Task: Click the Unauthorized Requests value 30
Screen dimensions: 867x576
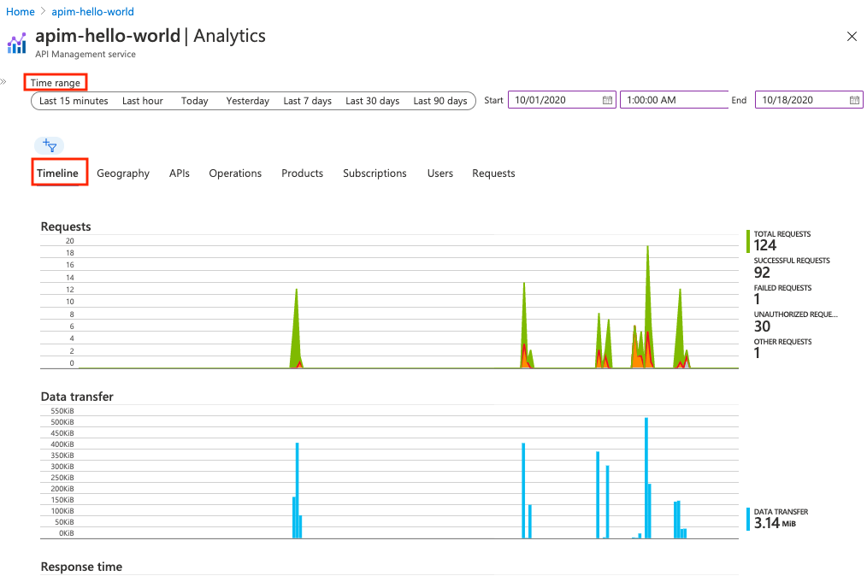Action: tap(762, 326)
